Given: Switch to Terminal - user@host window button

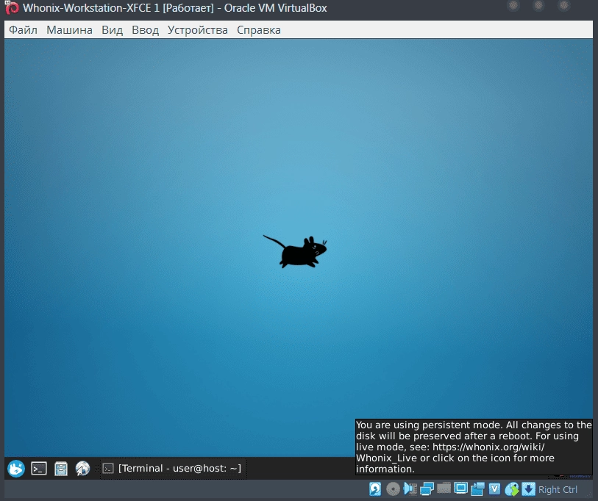Looking at the screenshot, I should (174, 468).
